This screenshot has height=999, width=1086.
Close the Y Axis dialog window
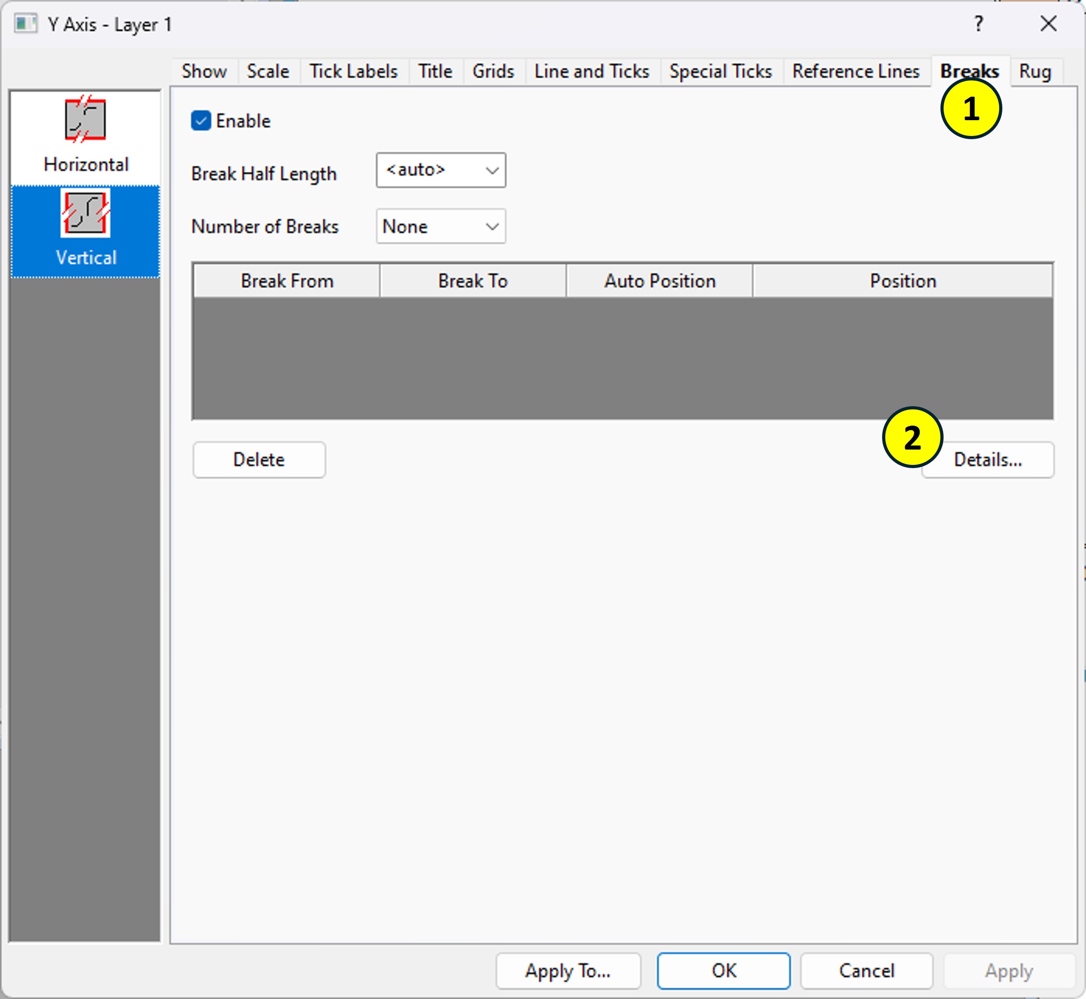[1048, 24]
